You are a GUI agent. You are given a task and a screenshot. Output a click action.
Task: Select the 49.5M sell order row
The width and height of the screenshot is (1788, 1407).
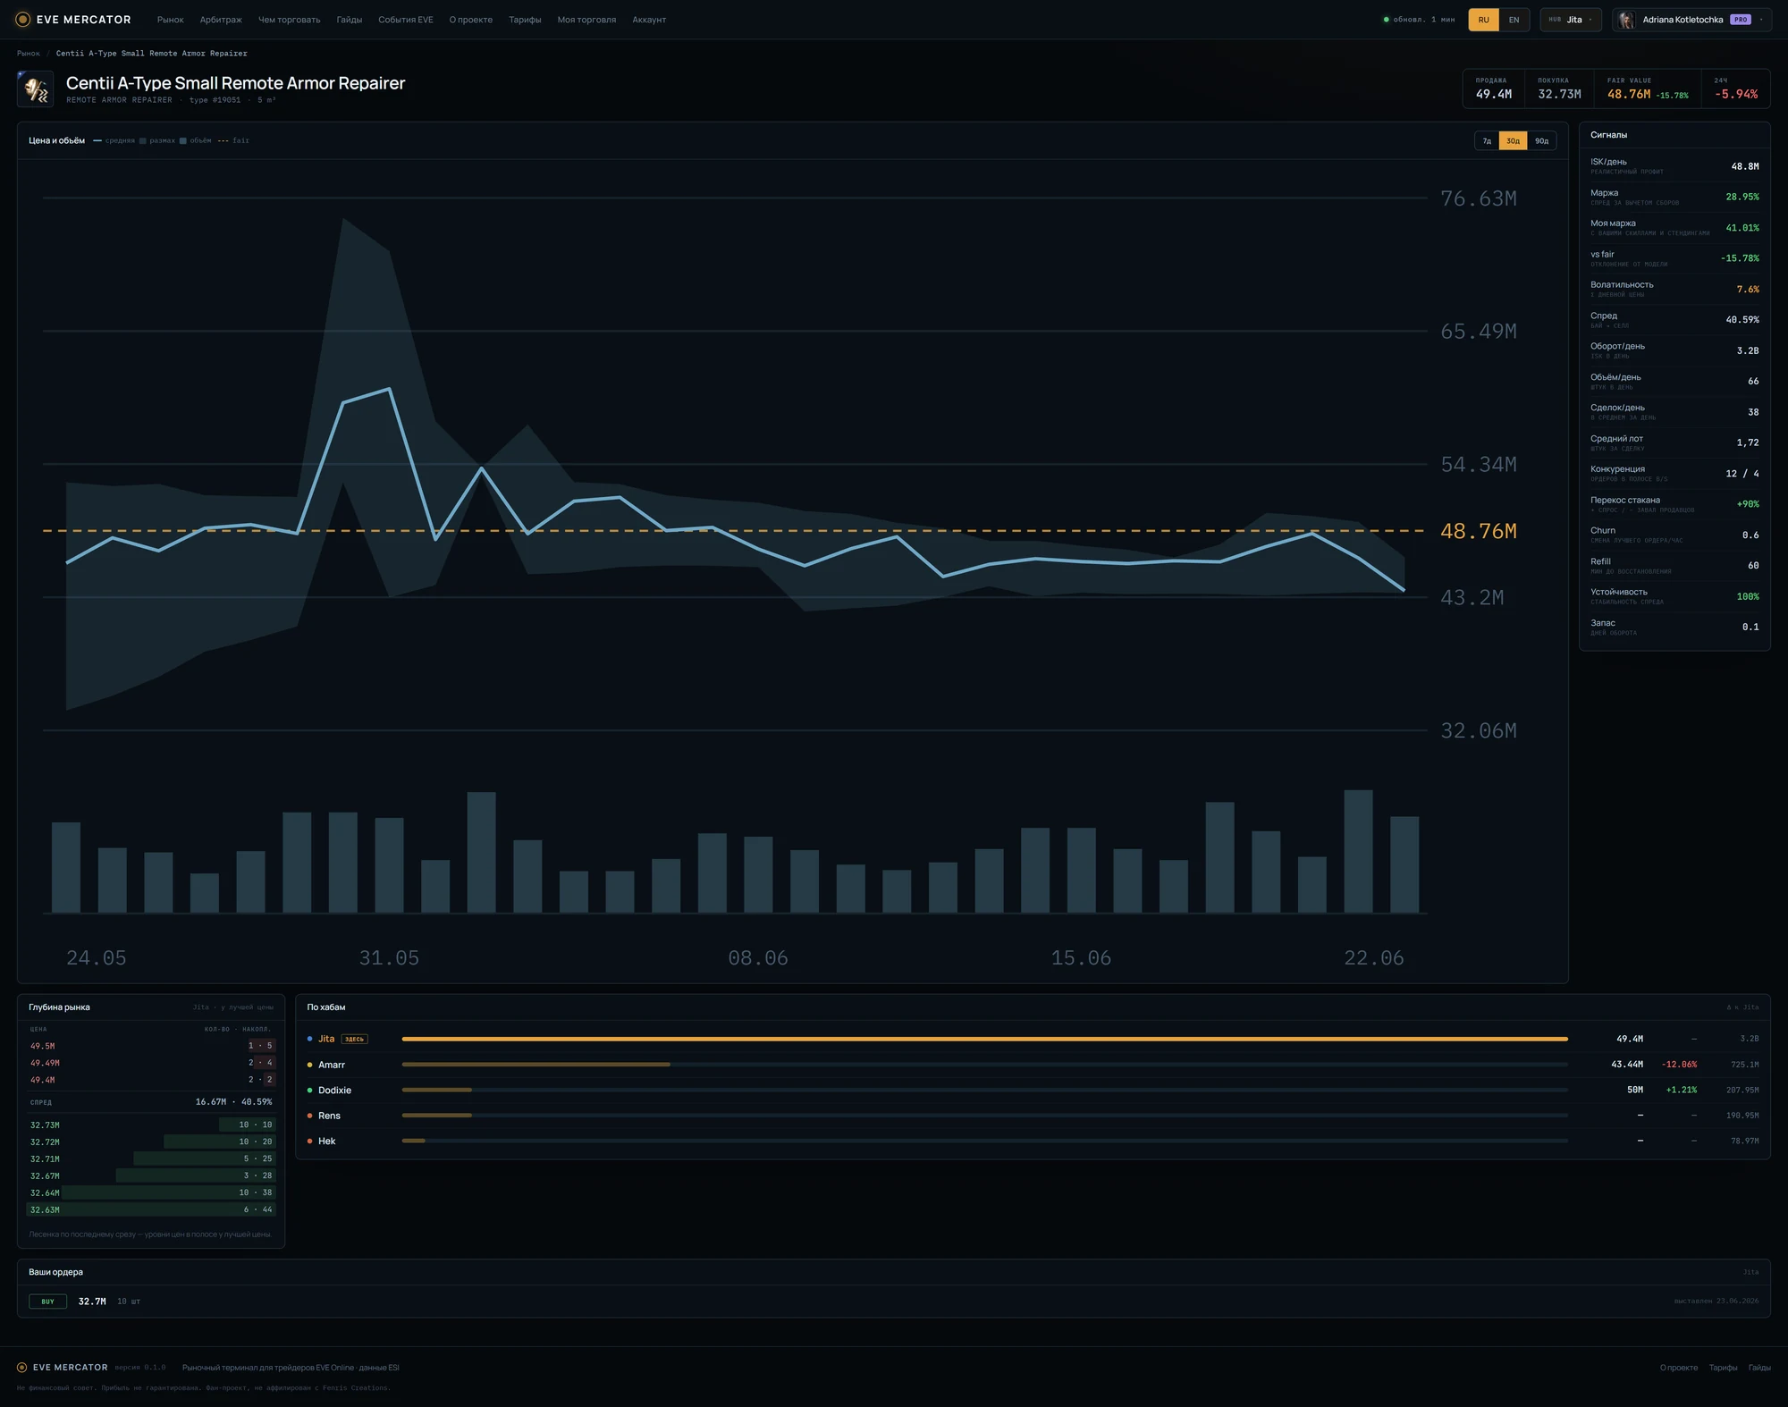[x=151, y=1046]
